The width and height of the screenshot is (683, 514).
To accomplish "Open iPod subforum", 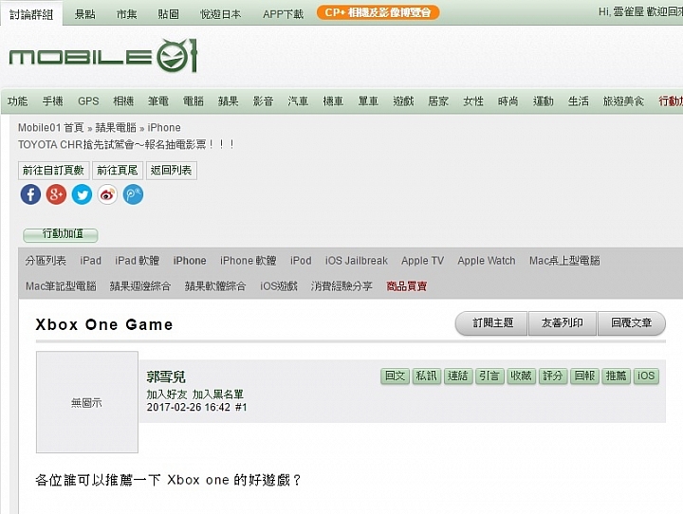I will (x=301, y=261).
